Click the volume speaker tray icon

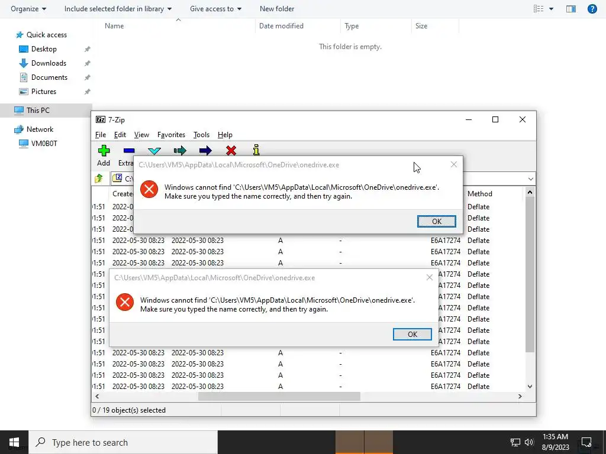[528, 442]
